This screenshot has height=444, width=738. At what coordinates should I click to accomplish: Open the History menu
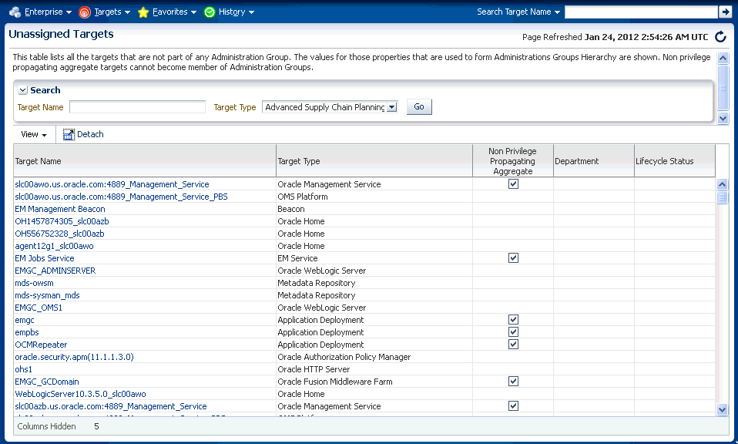(x=236, y=12)
